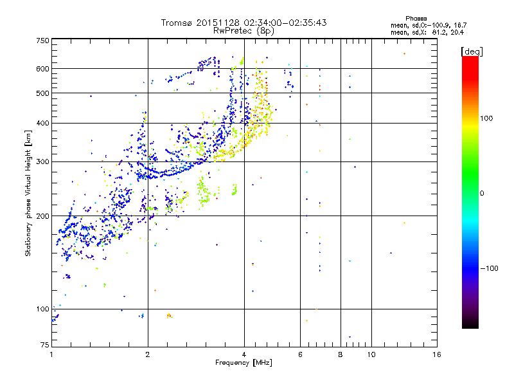Click the '[deg]' colorbar unit label
Screen dimensions: 514x386
(x=472, y=51)
